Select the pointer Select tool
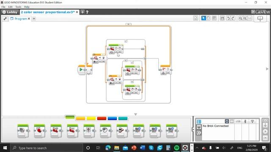Viewport: 271px width, 152px height. coord(203,18)
